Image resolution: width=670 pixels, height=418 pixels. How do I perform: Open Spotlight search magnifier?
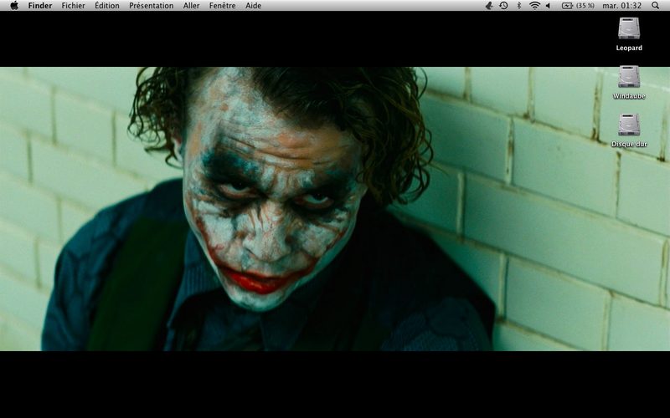tap(655, 6)
